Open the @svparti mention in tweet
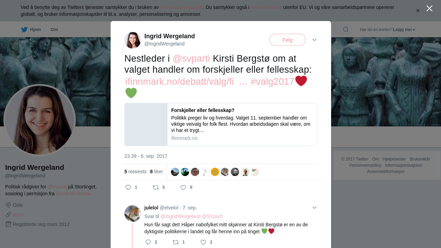This screenshot has width=441, height=248. (x=191, y=59)
